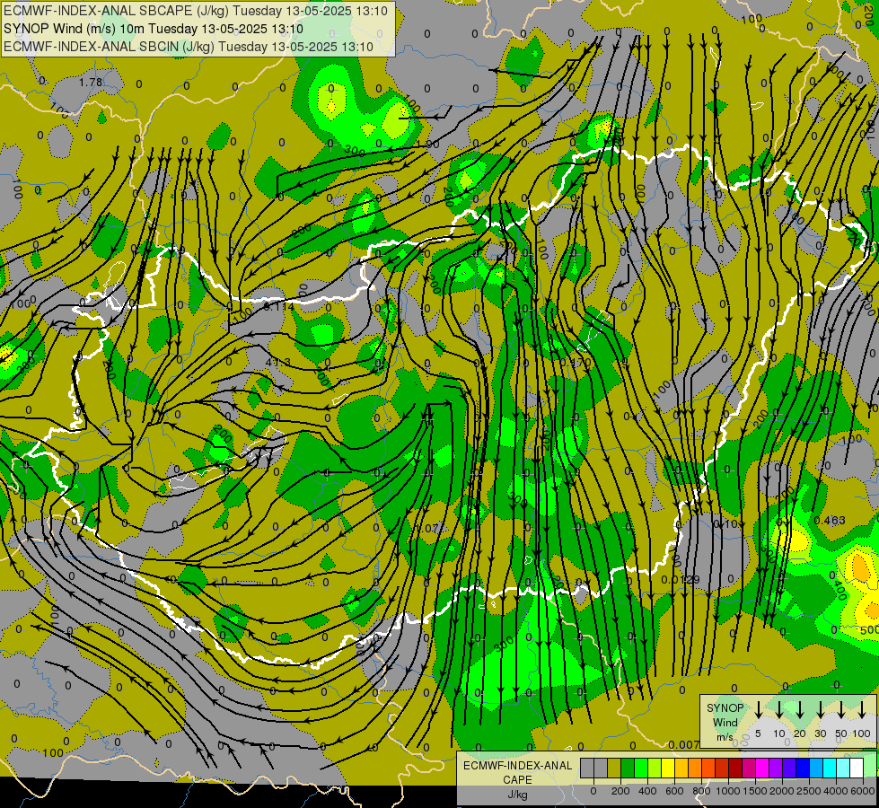The height and width of the screenshot is (808, 879).
Task: Click the 'J/kg' unit label under CAPE
Action: click(x=517, y=794)
